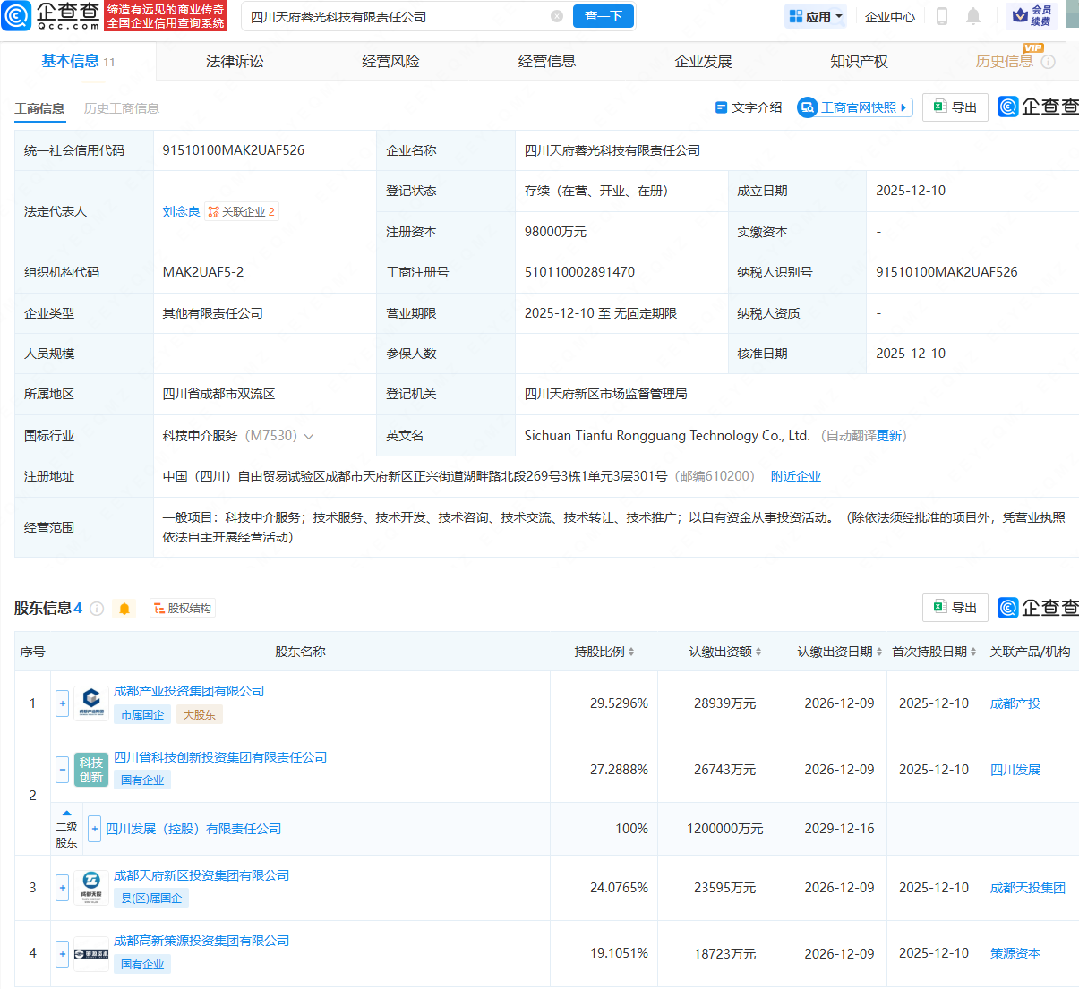Expand the 成都产业投资集团 shareholder row
1079x989 pixels.
click(62, 703)
